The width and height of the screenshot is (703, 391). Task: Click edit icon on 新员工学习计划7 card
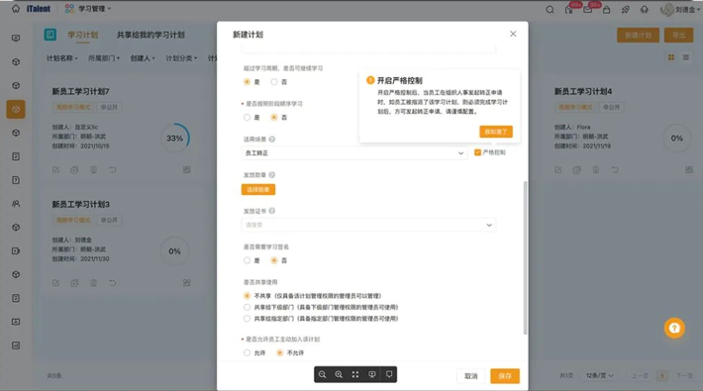pyautogui.click(x=55, y=169)
